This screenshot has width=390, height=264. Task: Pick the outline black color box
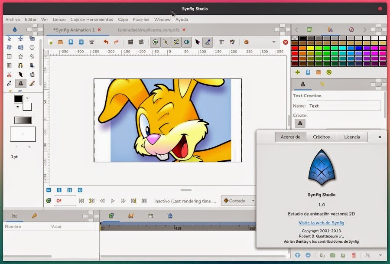[x=18, y=99]
